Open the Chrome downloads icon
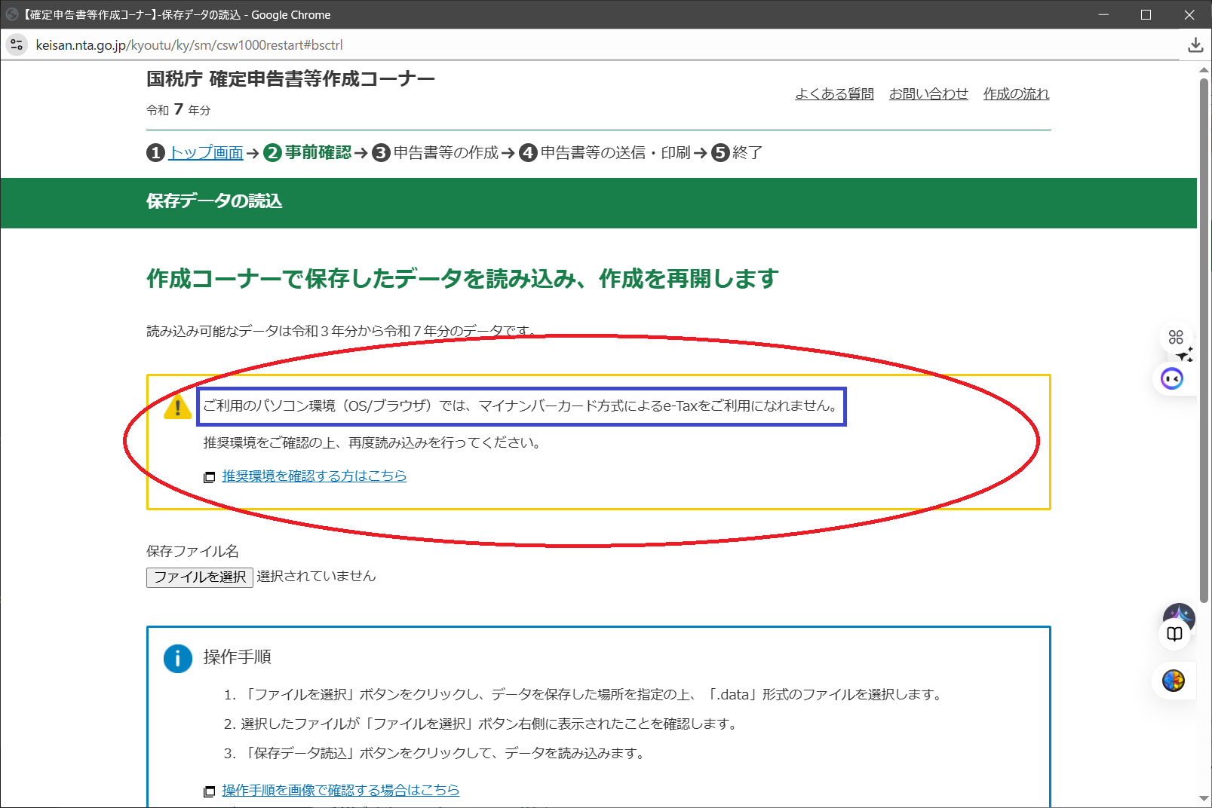Image resolution: width=1212 pixels, height=808 pixels. (1195, 45)
